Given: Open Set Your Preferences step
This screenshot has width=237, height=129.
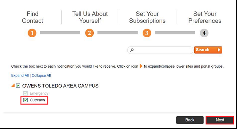Looking at the screenshot, I should 205,17.
